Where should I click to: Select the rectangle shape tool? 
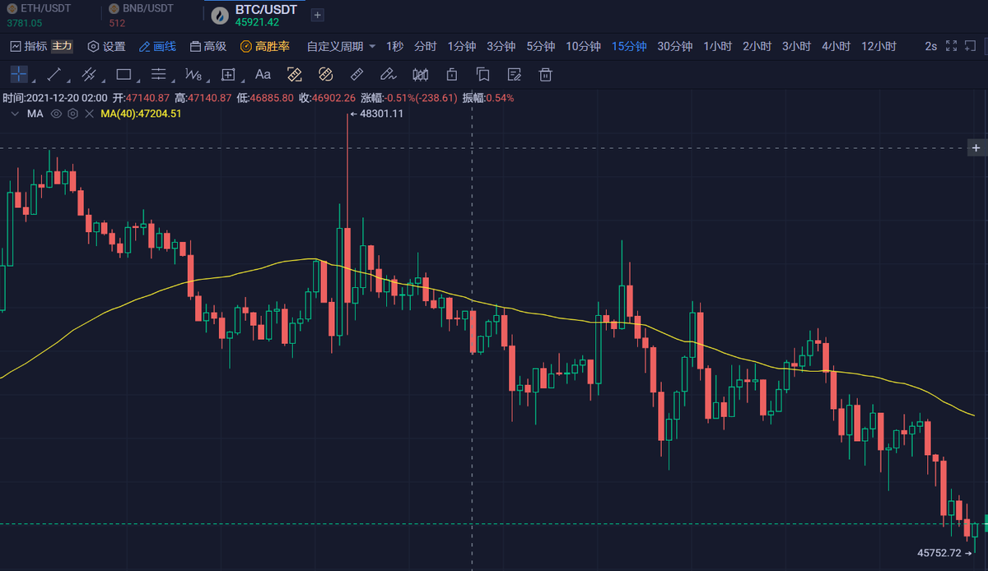[x=123, y=75]
